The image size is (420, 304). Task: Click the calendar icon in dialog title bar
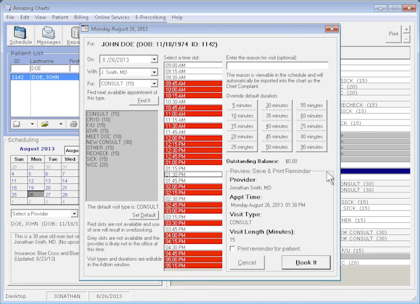85,28
